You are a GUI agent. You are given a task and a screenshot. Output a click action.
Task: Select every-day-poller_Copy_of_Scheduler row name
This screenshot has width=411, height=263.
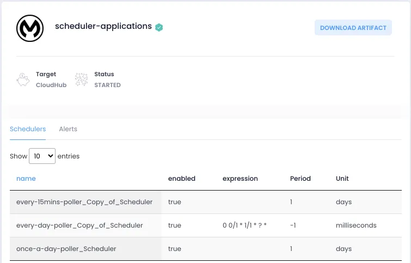pos(79,225)
